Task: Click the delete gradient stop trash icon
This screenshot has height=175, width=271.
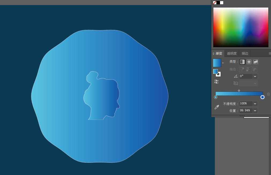Action: click(x=268, y=94)
